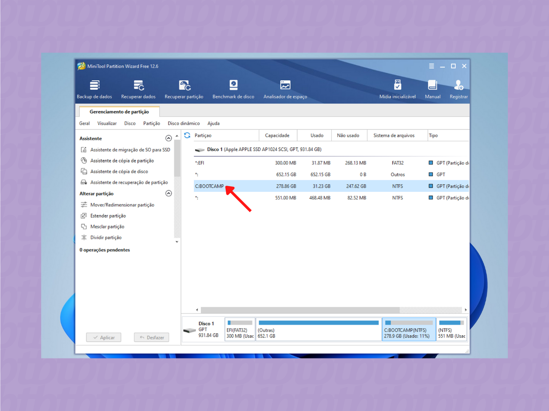Select the 652.15 GB Outros partition row
This screenshot has height=411, width=549.
click(x=331, y=175)
